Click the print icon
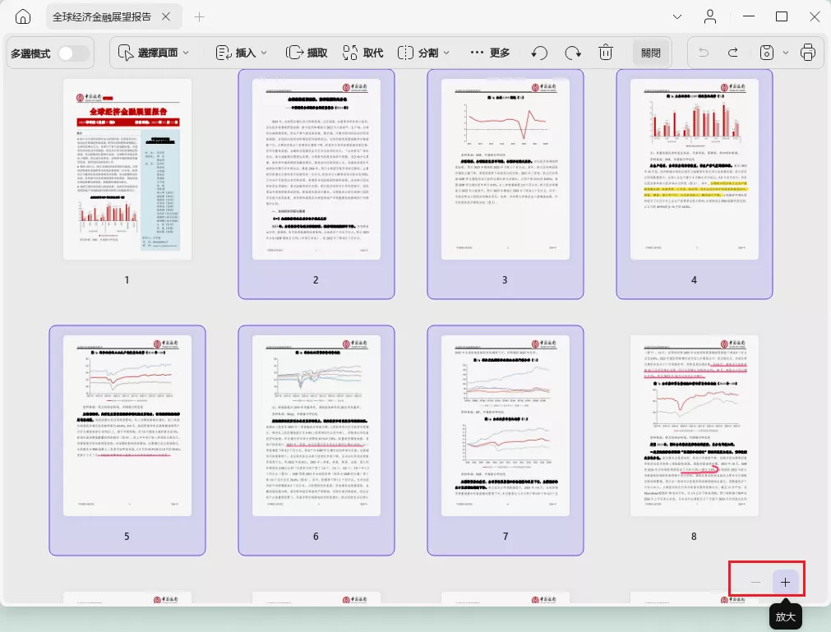The image size is (831, 632). pyautogui.click(x=808, y=53)
